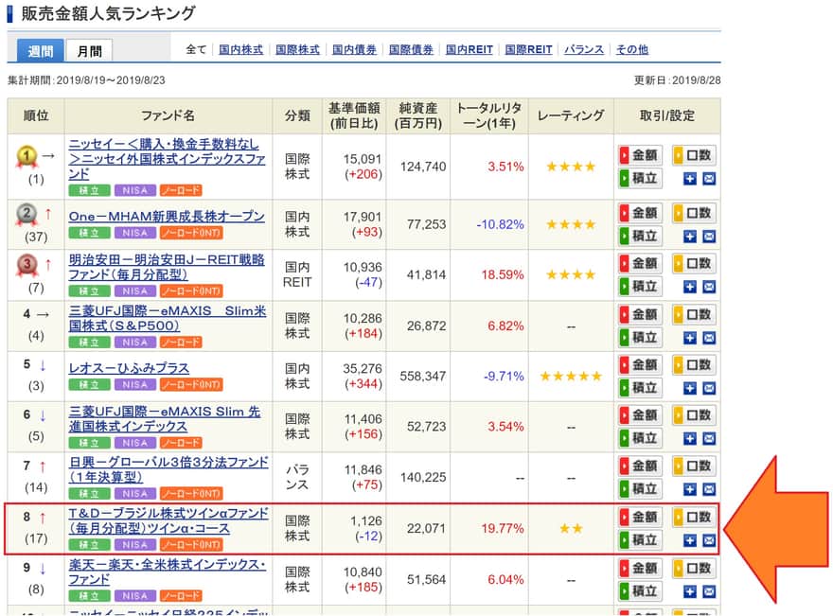This screenshot has width=833, height=616.
Task: Filter ranking by 国内株式
Action: coord(240,49)
